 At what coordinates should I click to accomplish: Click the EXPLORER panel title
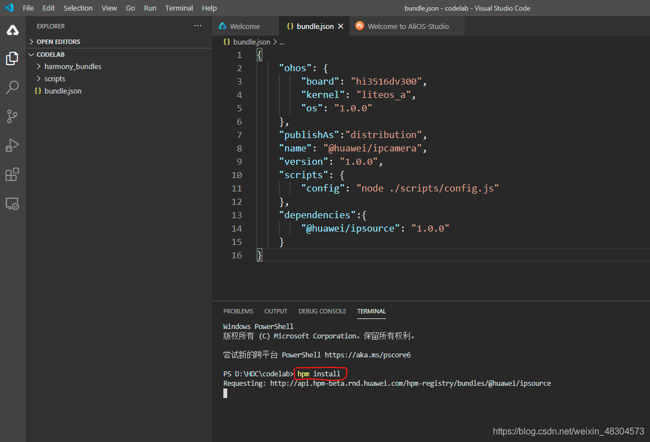click(51, 26)
